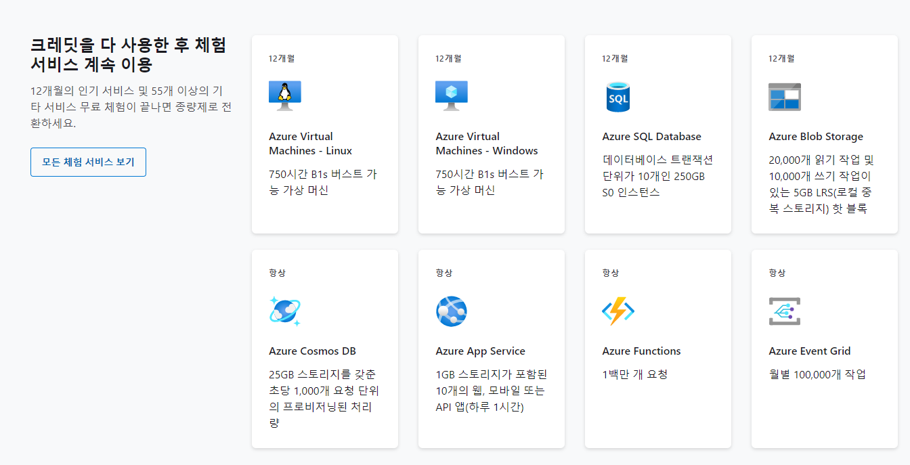Image resolution: width=910 pixels, height=465 pixels.
Task: Open the Azure App Service card title
Action: 480,351
